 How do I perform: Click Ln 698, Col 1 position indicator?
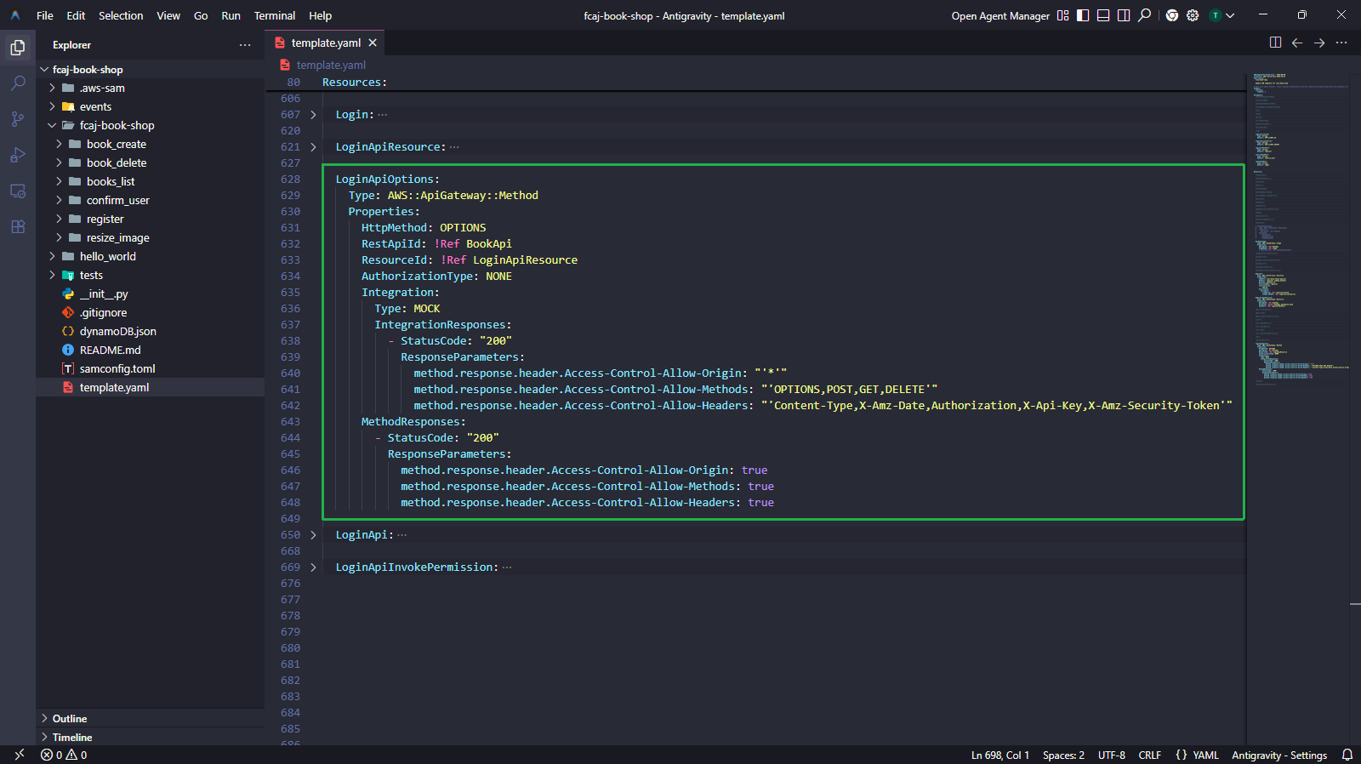(1000, 755)
